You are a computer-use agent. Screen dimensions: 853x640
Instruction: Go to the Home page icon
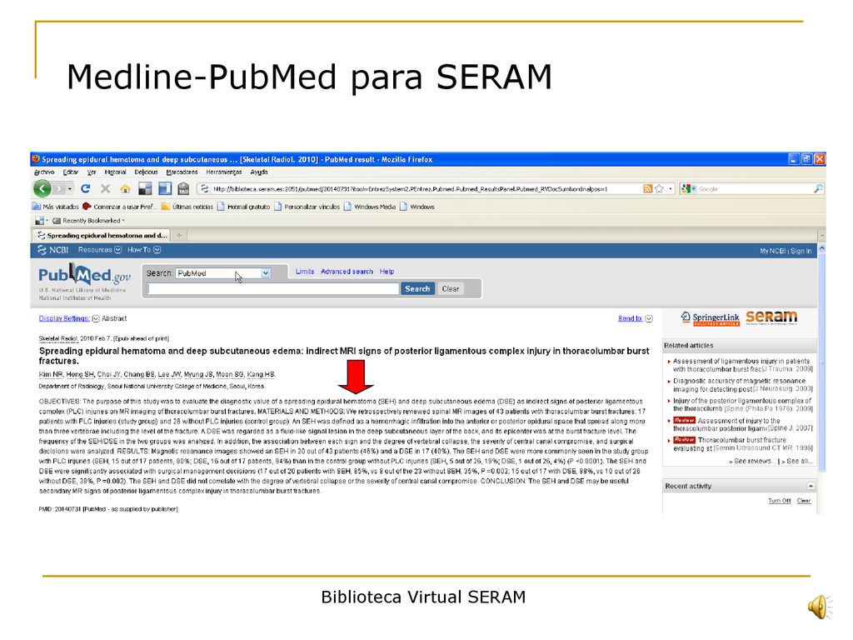click(x=125, y=189)
